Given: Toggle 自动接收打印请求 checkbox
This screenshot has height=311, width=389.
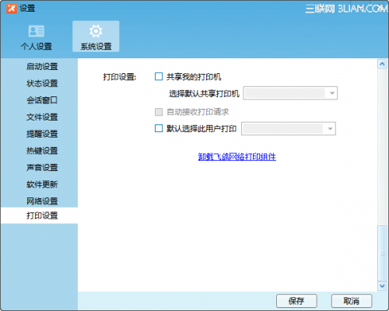Looking at the screenshot, I should (x=159, y=112).
